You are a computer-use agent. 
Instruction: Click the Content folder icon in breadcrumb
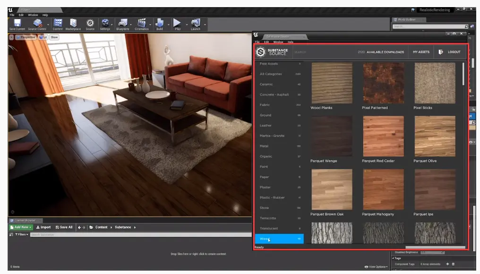pyautogui.click(x=91, y=227)
